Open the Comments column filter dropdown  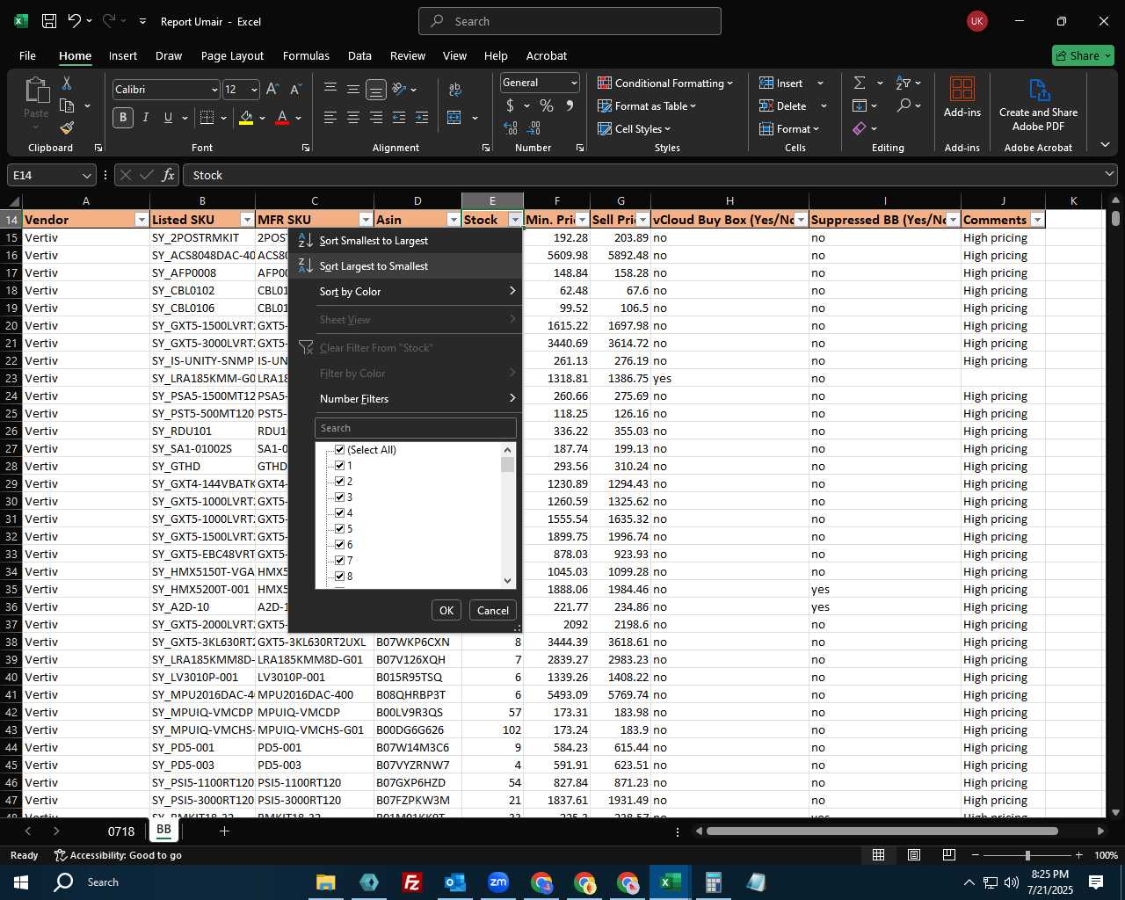click(1037, 220)
